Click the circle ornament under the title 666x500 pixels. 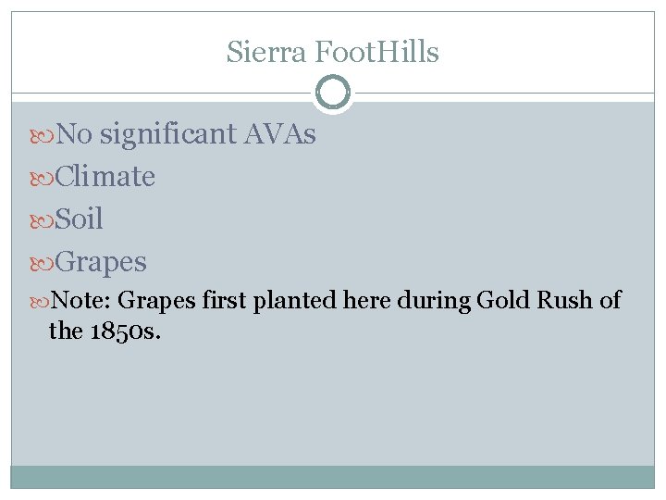click(333, 93)
